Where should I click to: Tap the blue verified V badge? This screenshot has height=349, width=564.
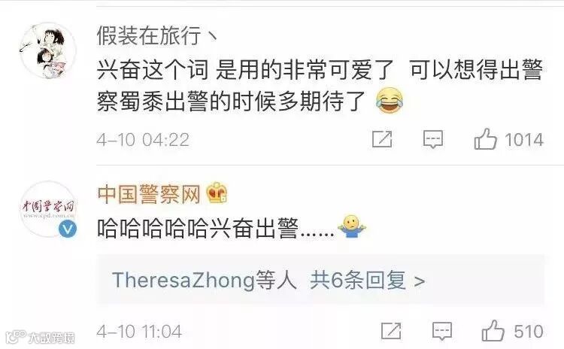[x=68, y=229]
